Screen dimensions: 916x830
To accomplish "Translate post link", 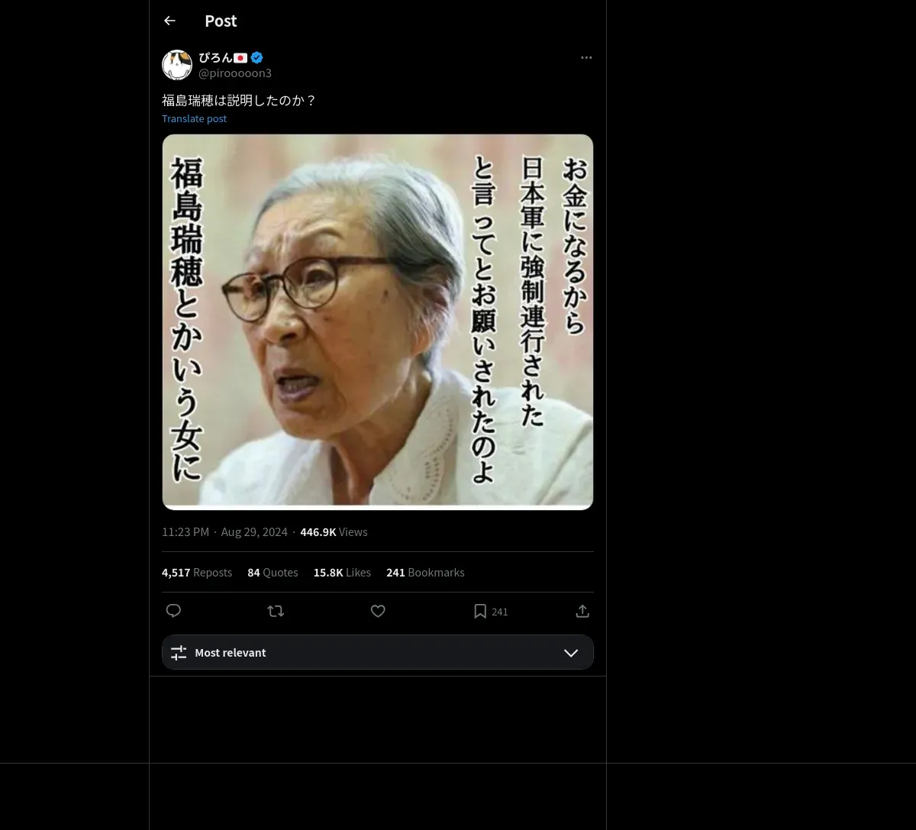I will tap(194, 118).
